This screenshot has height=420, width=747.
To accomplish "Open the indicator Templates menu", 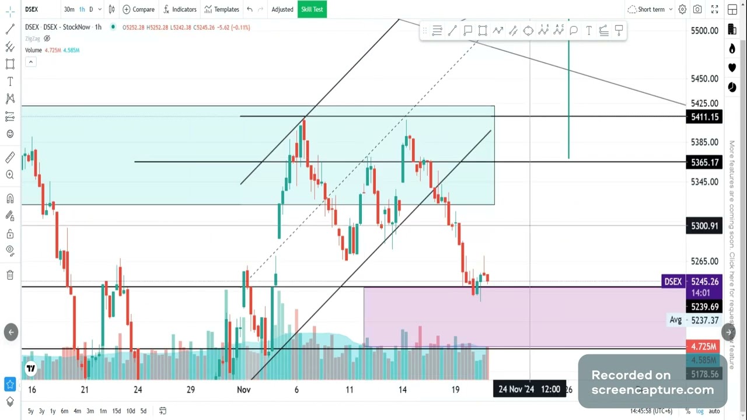I will pyautogui.click(x=222, y=9).
